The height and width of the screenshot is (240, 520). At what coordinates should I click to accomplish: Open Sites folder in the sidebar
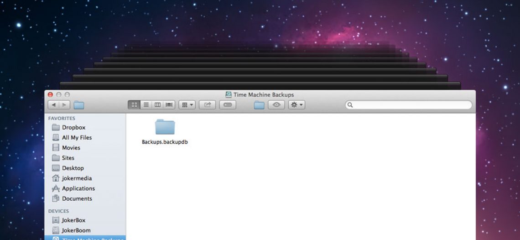(68, 158)
